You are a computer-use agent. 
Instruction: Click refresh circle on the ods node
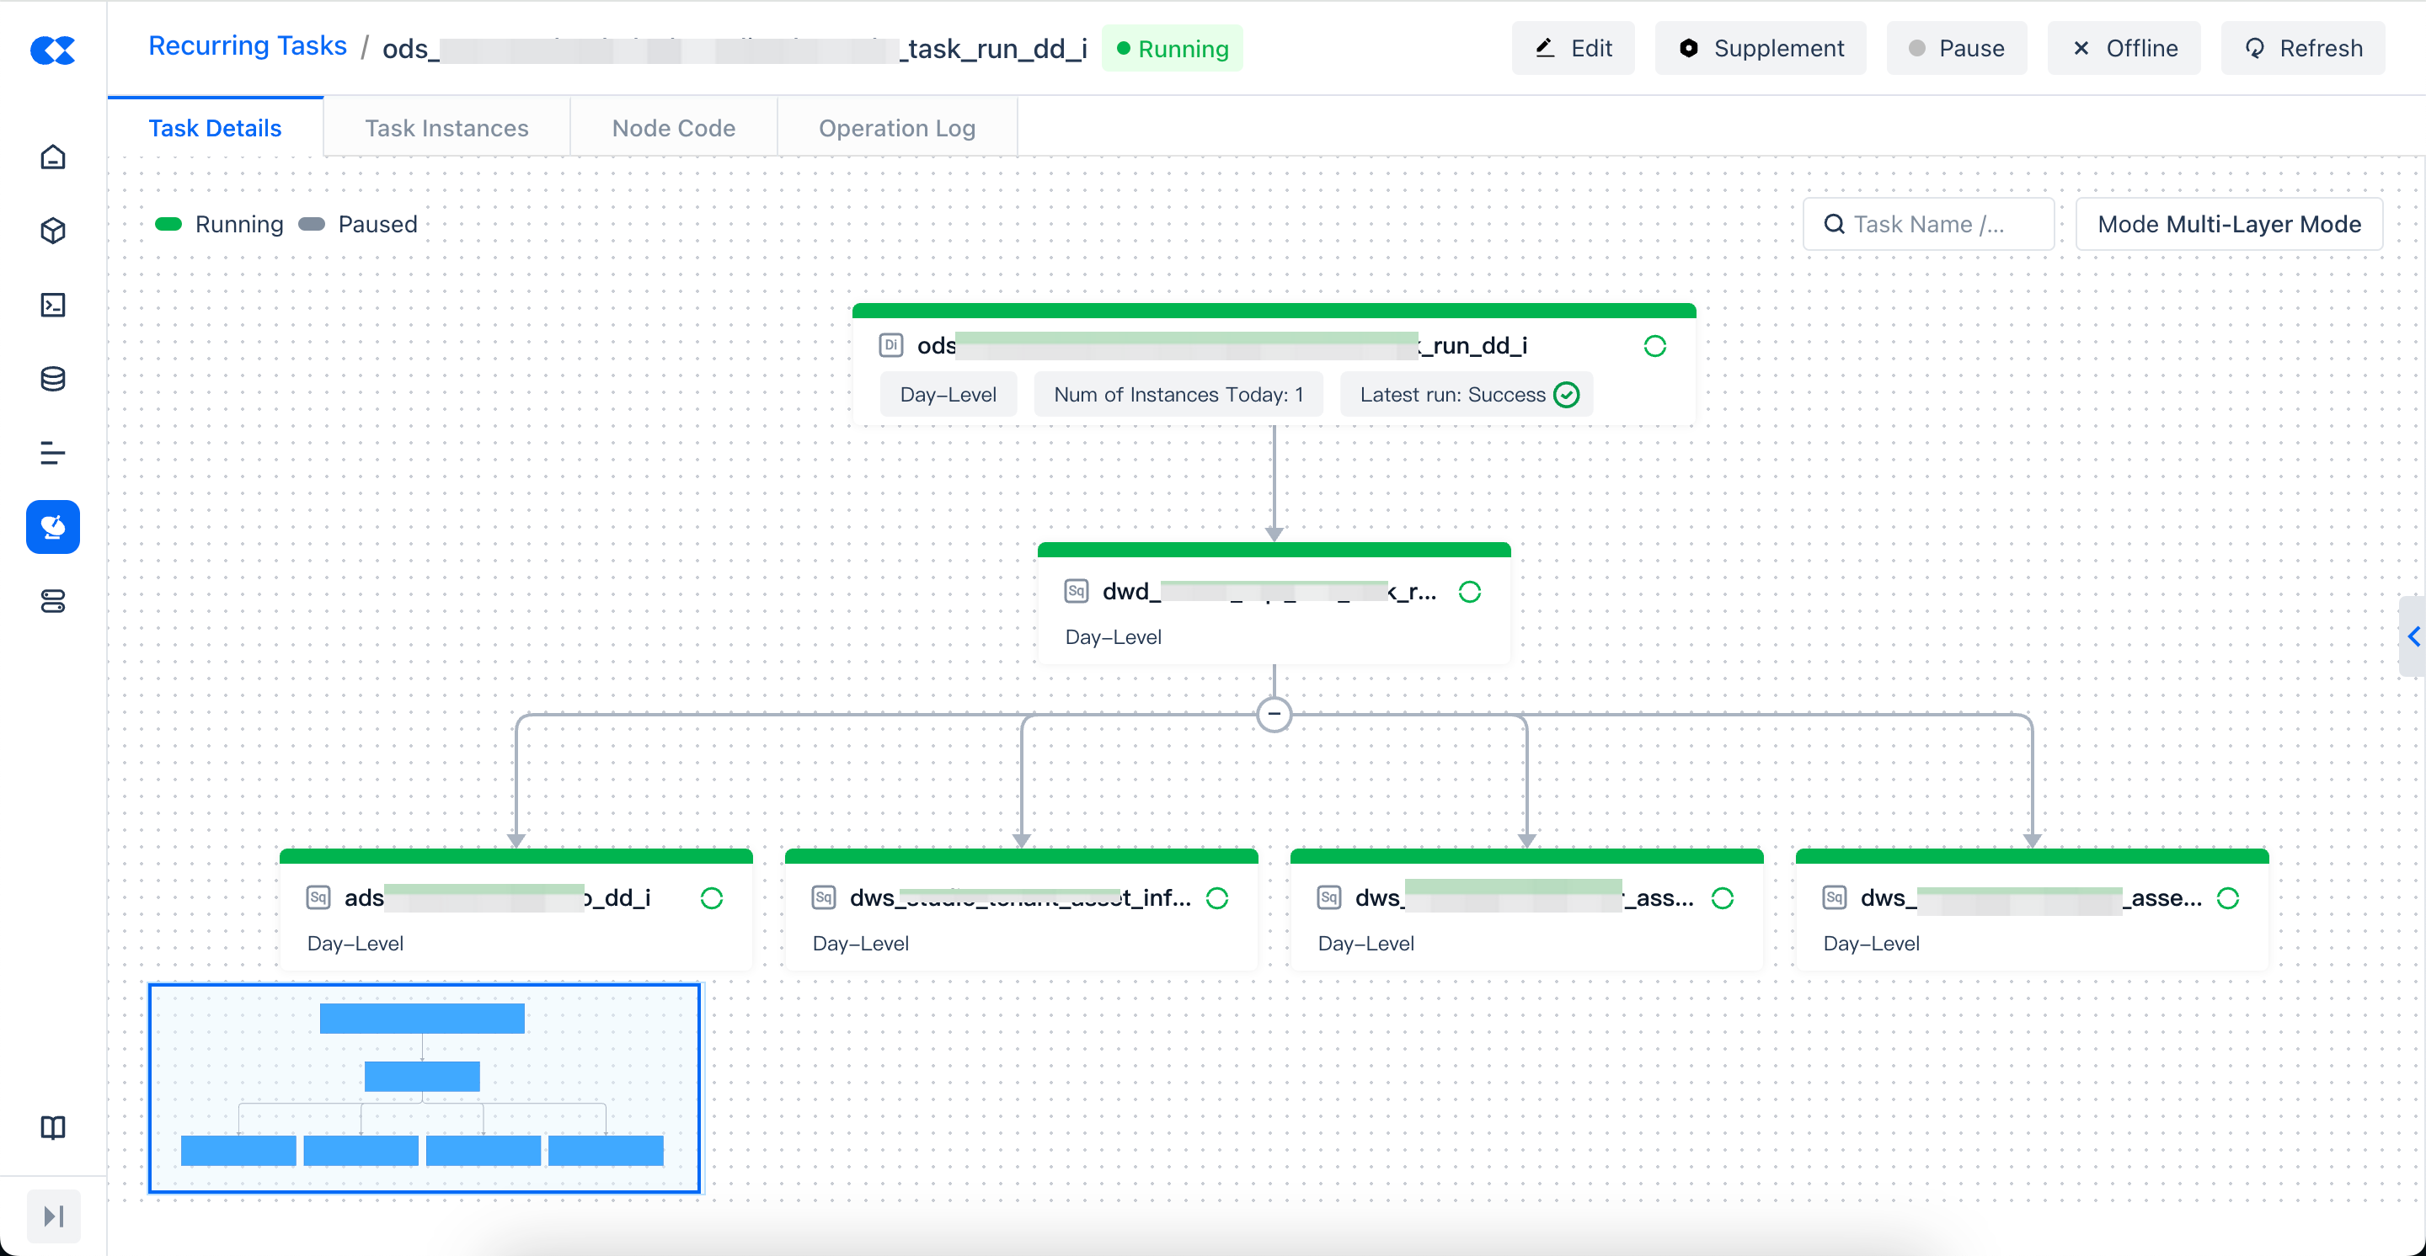click(x=1654, y=346)
